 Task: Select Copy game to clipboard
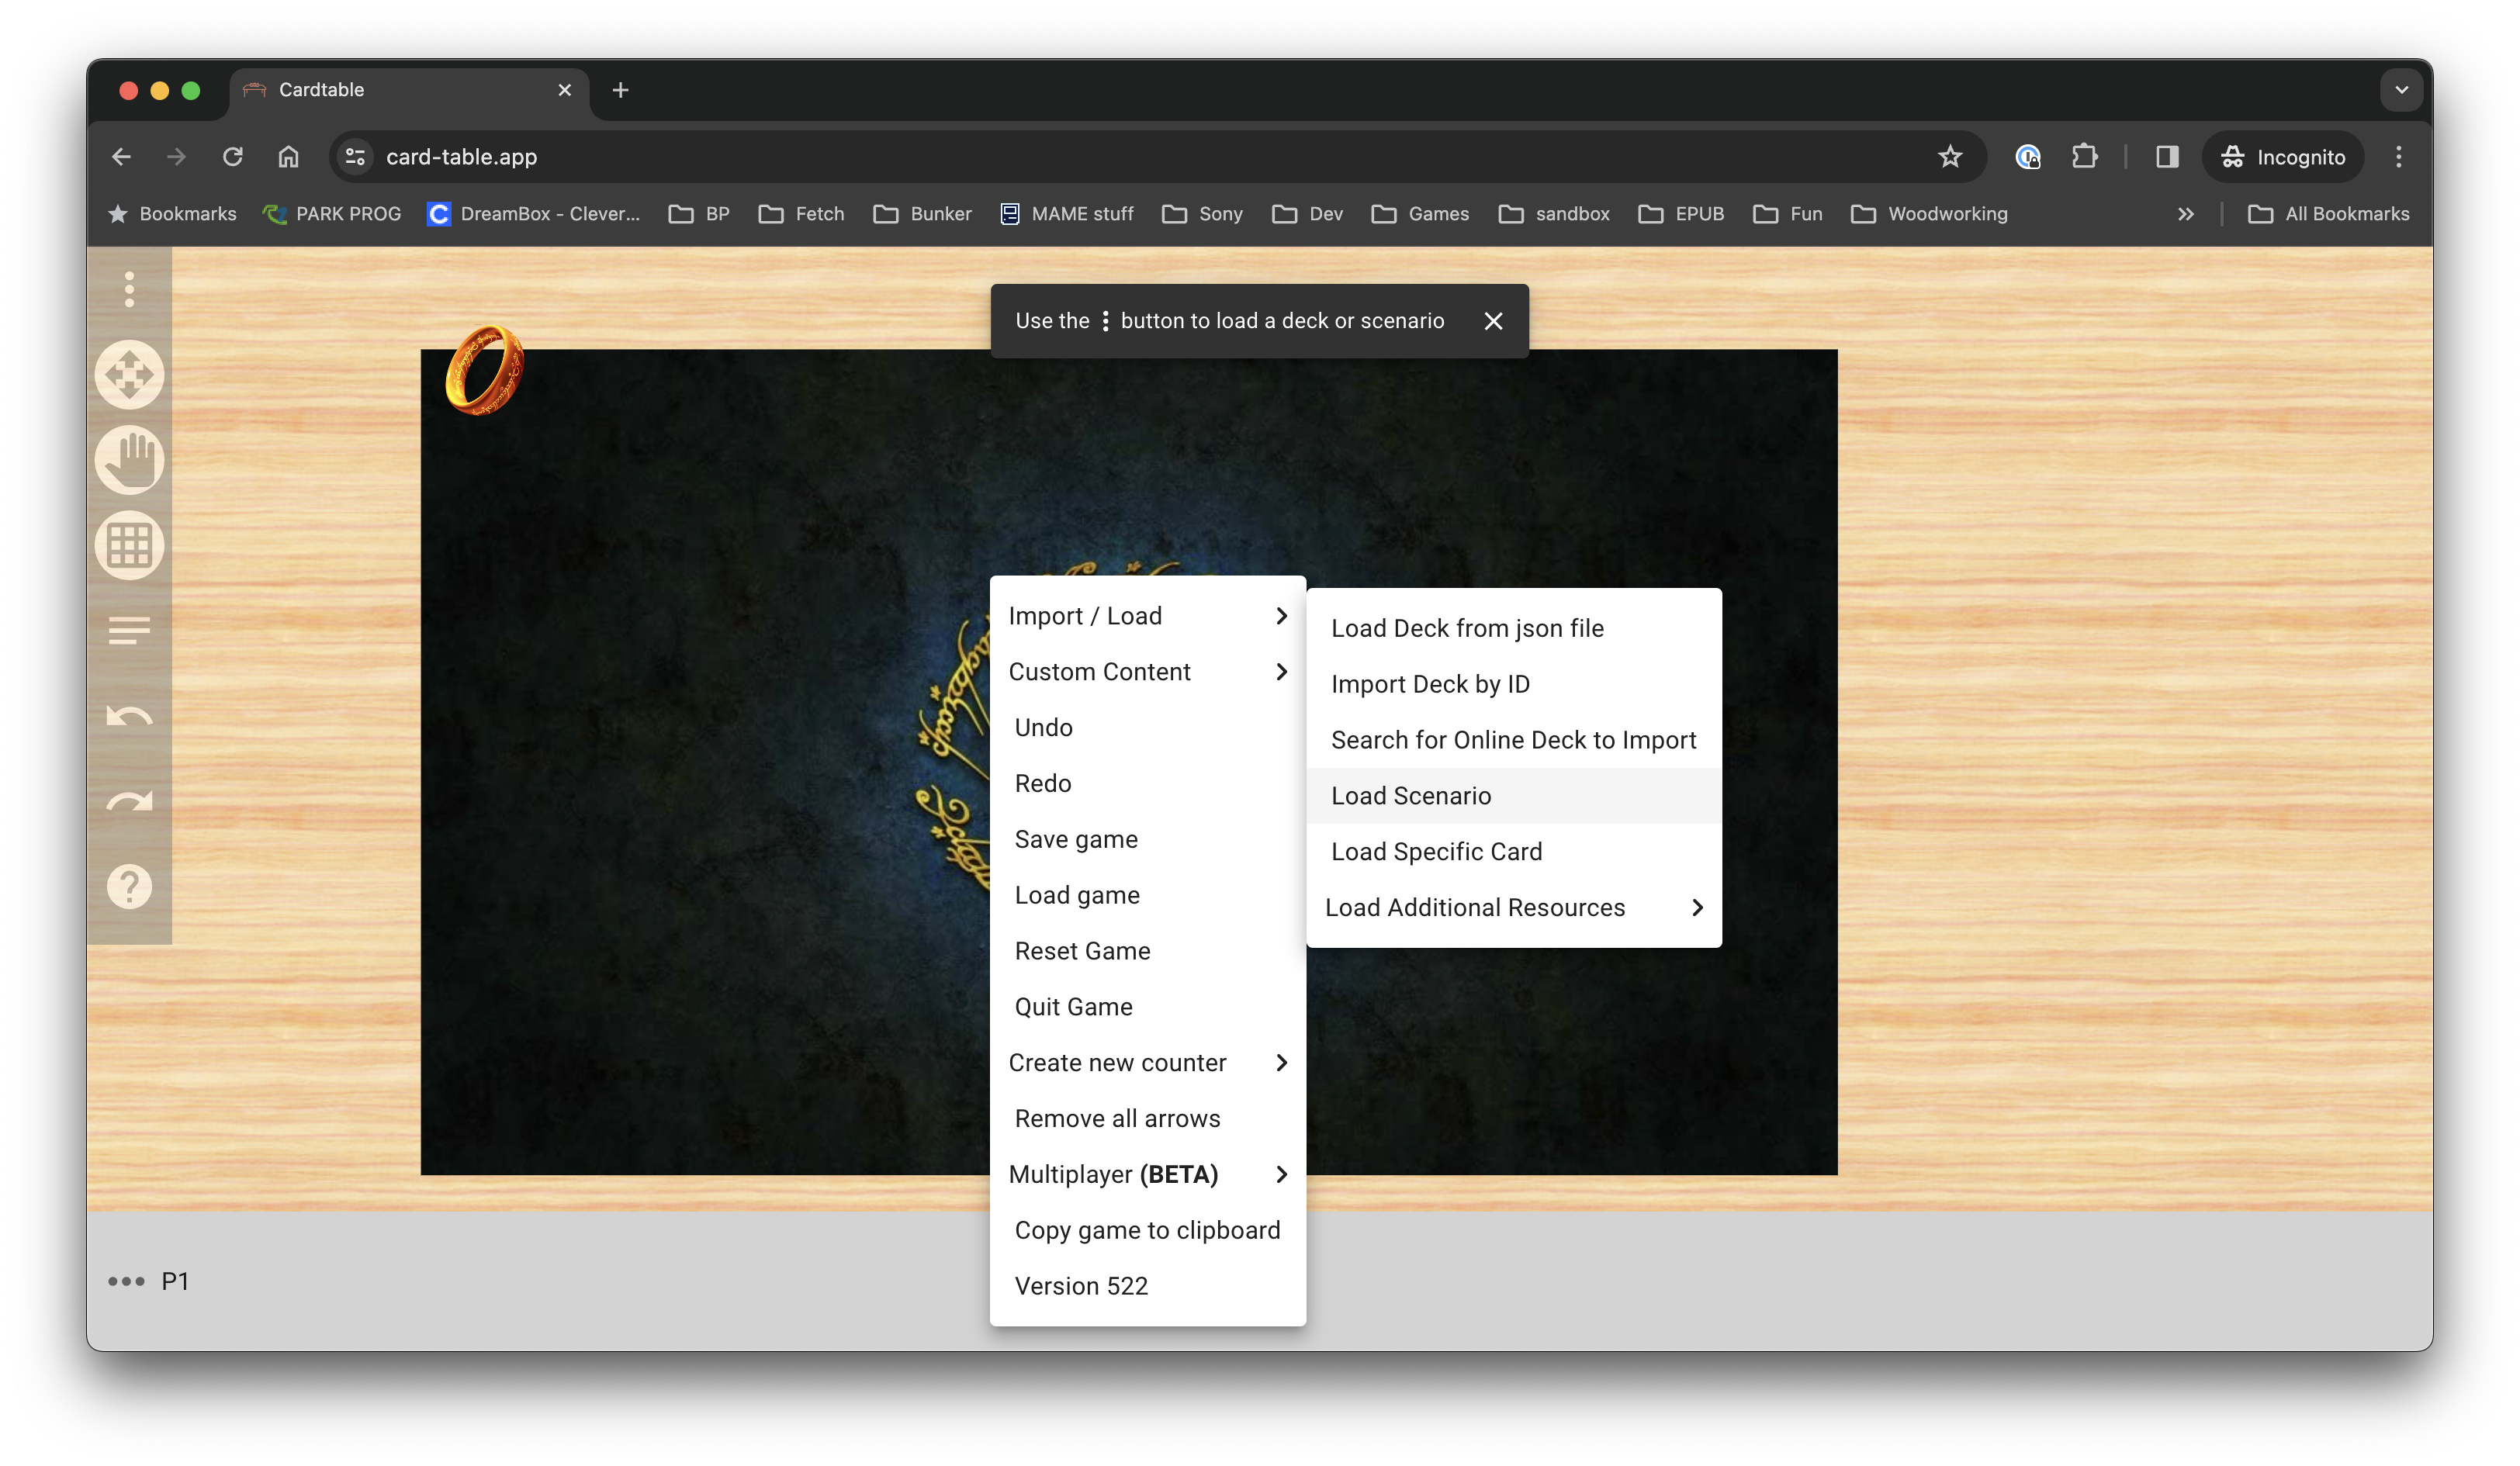pyautogui.click(x=1147, y=1230)
